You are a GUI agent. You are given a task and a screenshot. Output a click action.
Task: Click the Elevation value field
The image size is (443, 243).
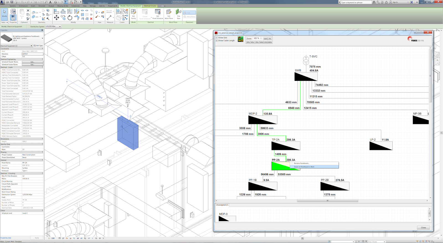pos(32,54)
